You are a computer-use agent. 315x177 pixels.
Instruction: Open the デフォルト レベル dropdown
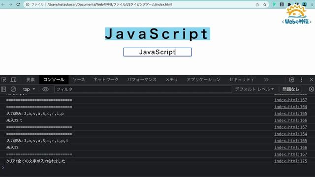tap(254, 89)
